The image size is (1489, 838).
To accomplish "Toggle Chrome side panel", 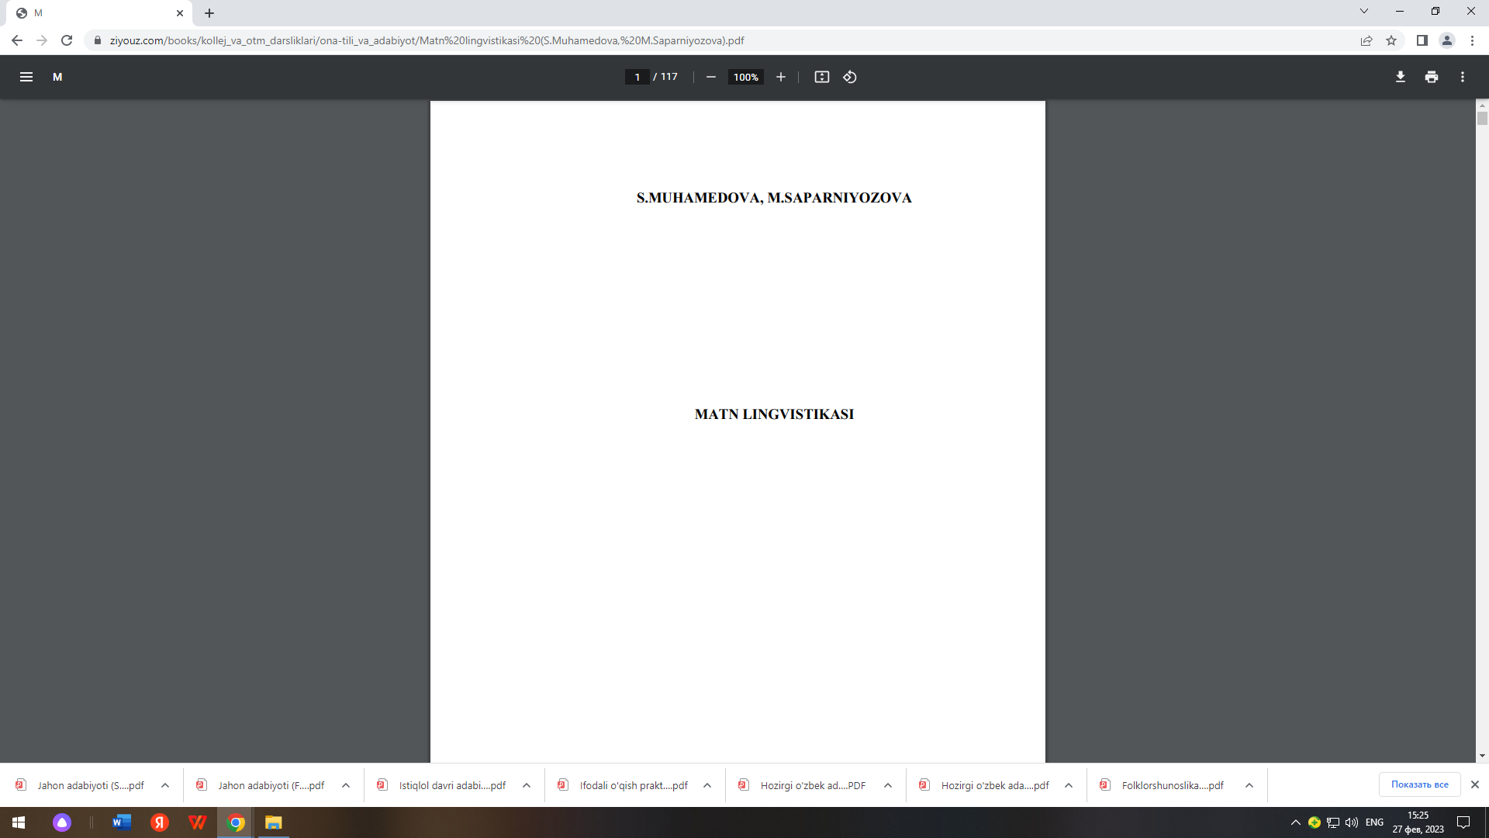I will coord(1422,40).
